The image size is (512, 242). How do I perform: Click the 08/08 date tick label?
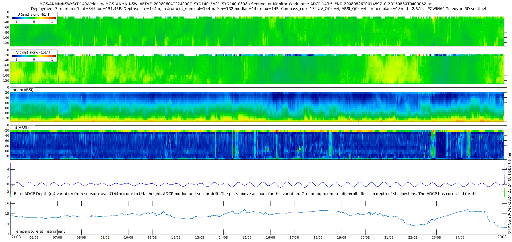pyautogui.click(x=81, y=237)
